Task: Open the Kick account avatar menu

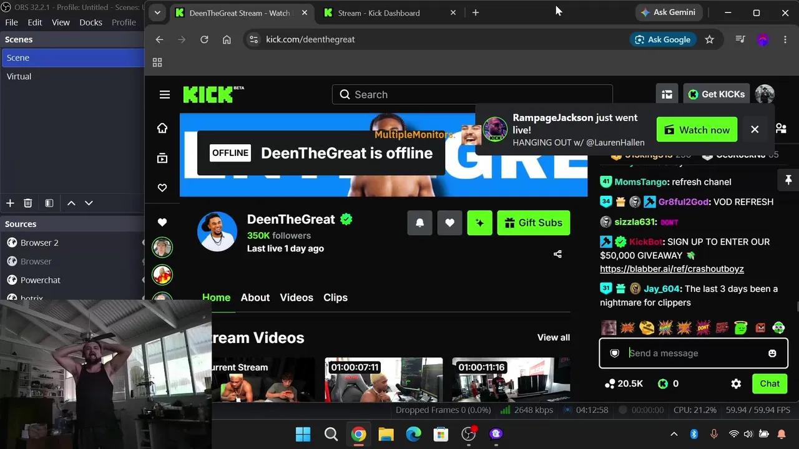Action: (x=765, y=94)
